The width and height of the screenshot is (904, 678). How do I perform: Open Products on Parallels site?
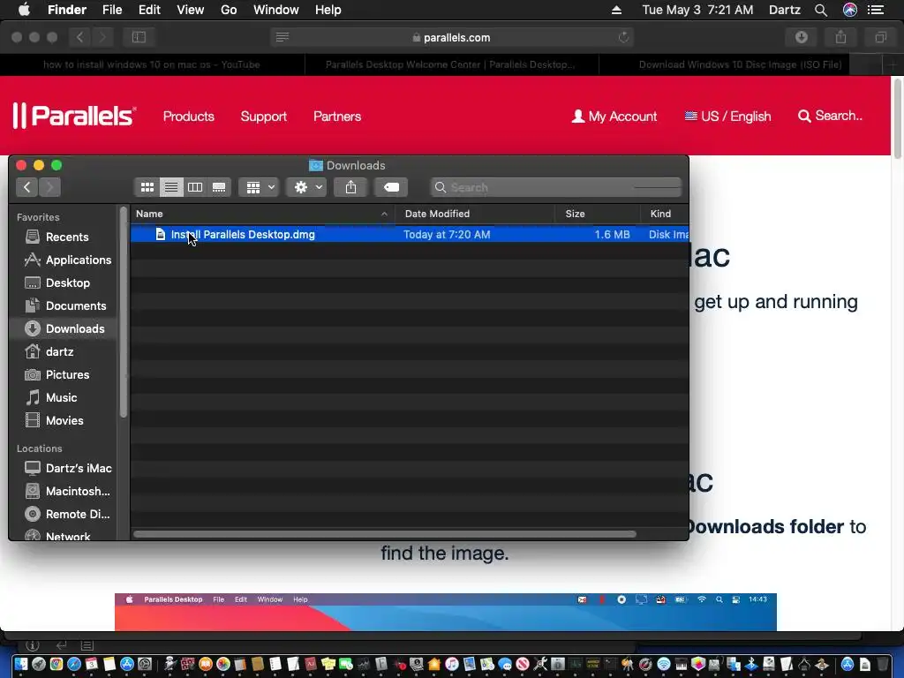[189, 117]
